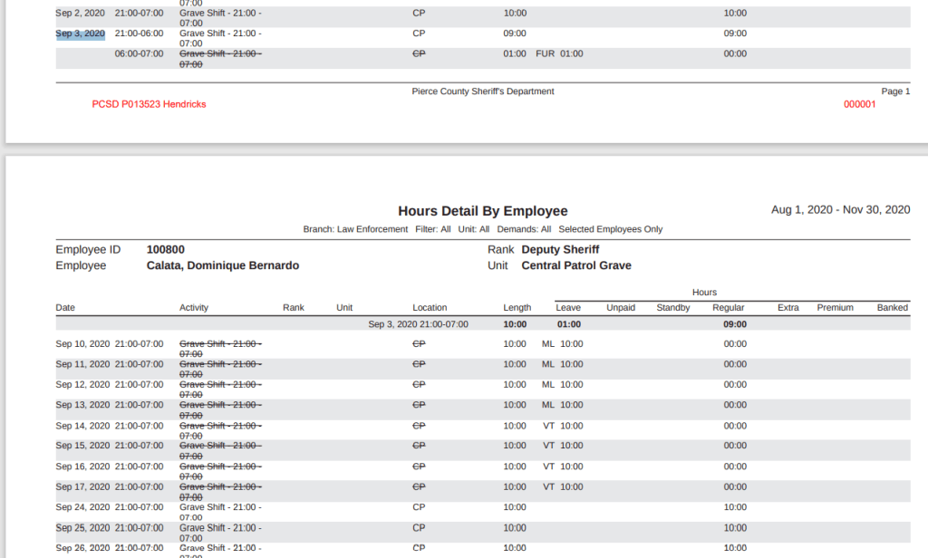
Task: Click the Banked column header
Action: [892, 307]
